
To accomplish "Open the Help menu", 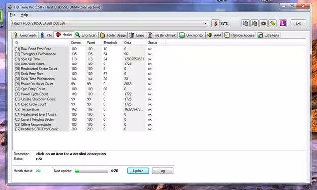I will pos(24,15).
